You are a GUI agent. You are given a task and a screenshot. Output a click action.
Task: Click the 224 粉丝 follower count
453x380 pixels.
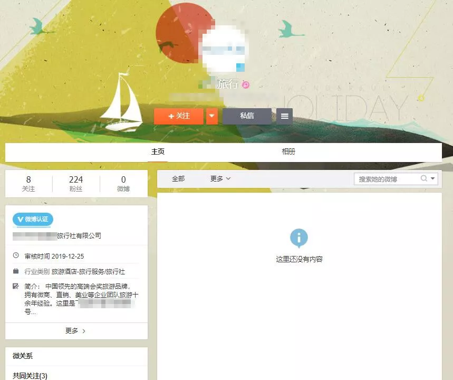tap(75, 183)
